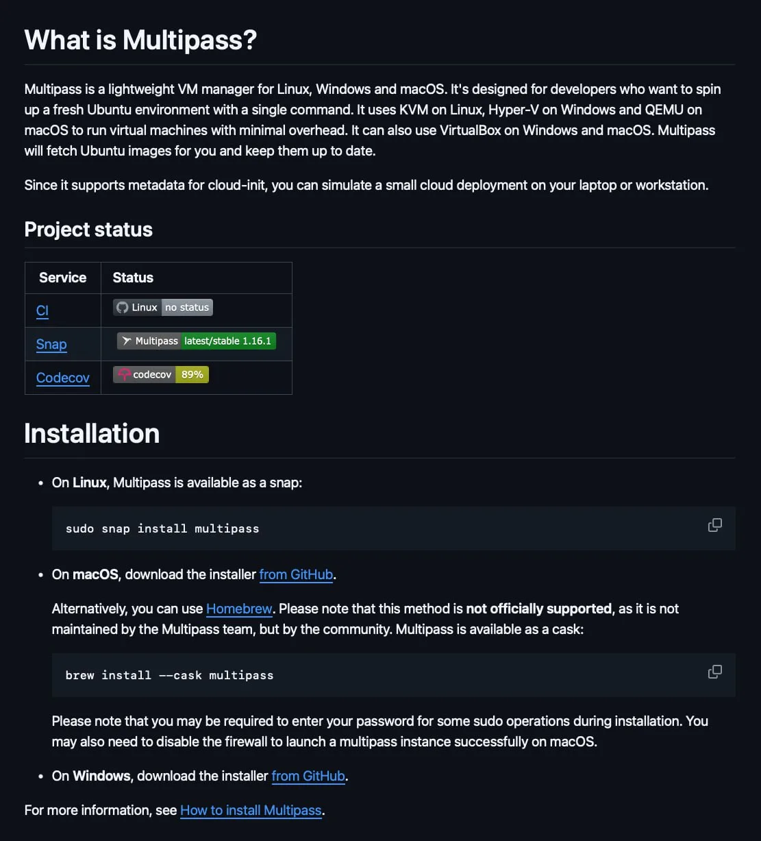Open How to install Multipass link

click(x=251, y=810)
